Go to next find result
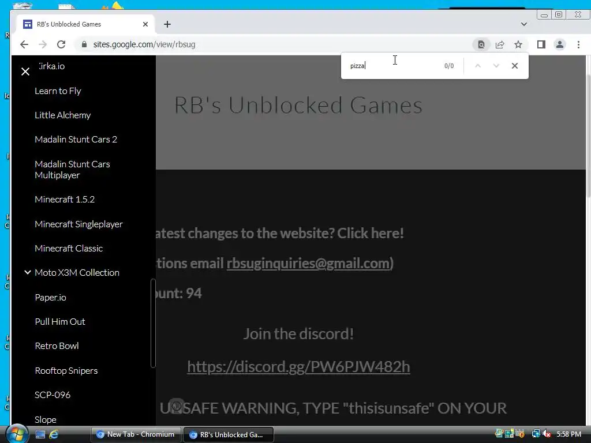 [496, 66]
